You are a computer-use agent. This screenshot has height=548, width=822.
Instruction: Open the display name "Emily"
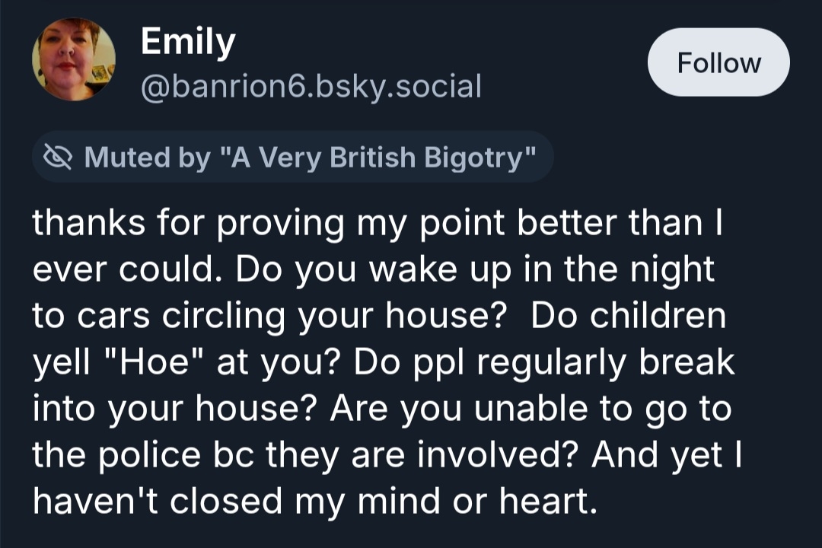[x=188, y=43]
